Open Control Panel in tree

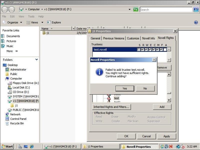(x=18, y=119)
